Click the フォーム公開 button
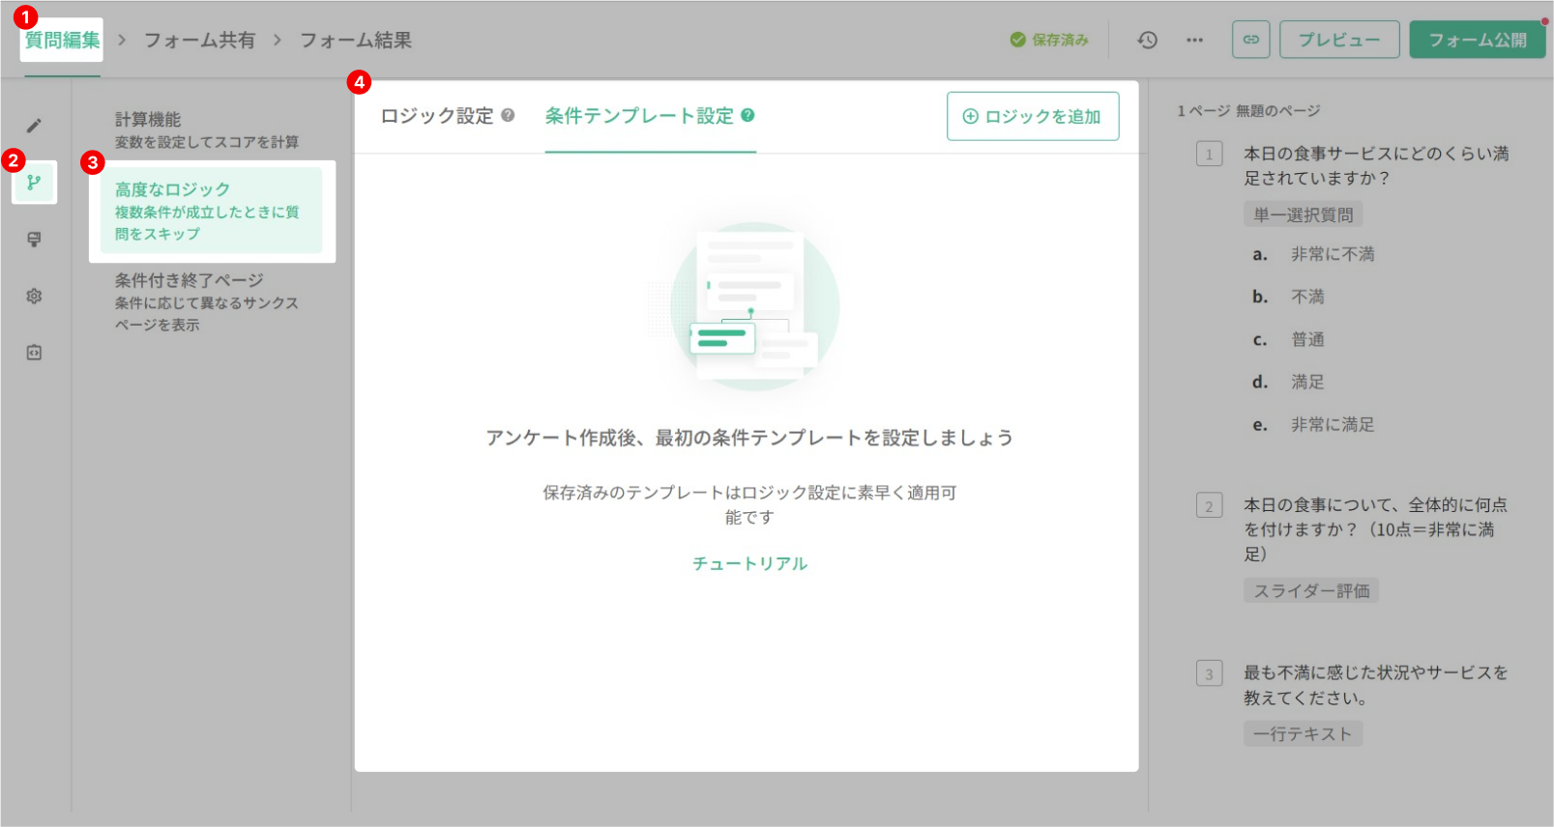The height and width of the screenshot is (827, 1554). 1478,40
